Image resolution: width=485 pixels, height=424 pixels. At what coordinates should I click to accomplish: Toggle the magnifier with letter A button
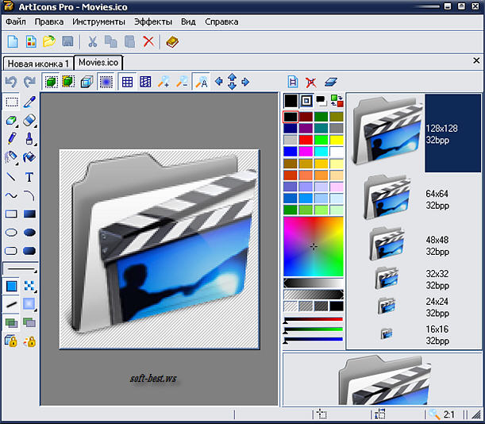click(x=202, y=82)
